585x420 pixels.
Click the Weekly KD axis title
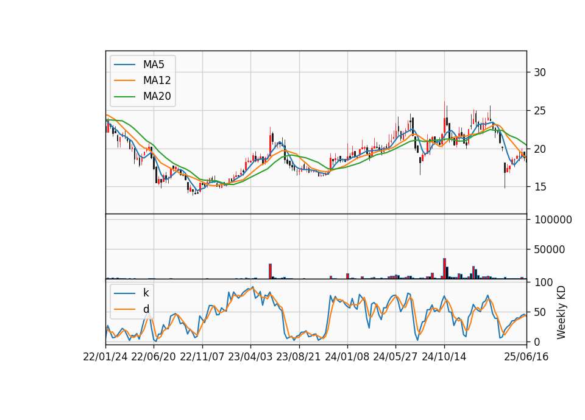click(561, 312)
